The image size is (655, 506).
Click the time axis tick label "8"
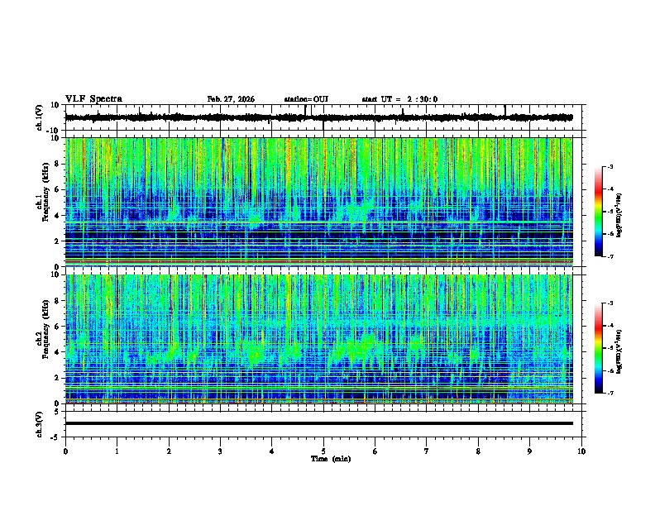click(x=478, y=451)
